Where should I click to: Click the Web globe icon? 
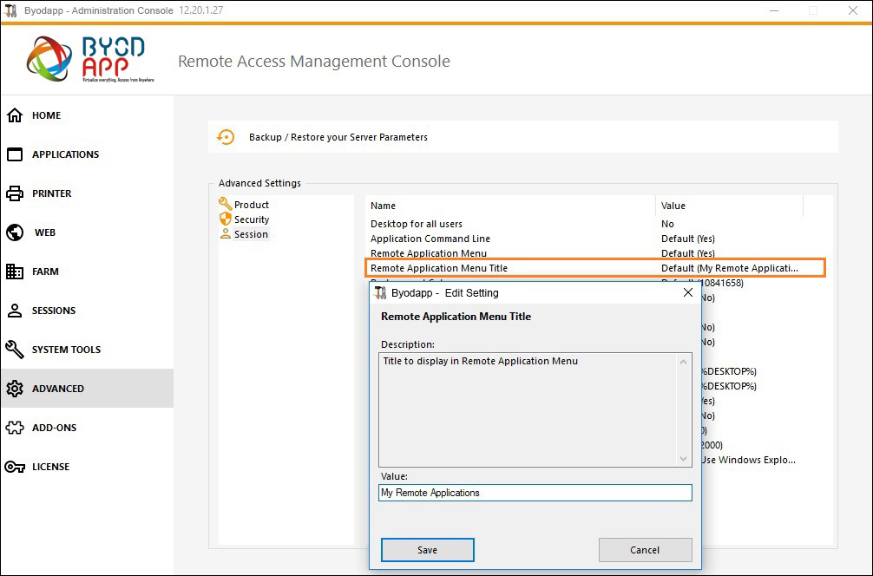coord(15,232)
